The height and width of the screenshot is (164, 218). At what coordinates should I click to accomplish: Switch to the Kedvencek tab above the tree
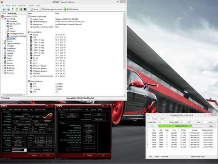(x=12, y=13)
